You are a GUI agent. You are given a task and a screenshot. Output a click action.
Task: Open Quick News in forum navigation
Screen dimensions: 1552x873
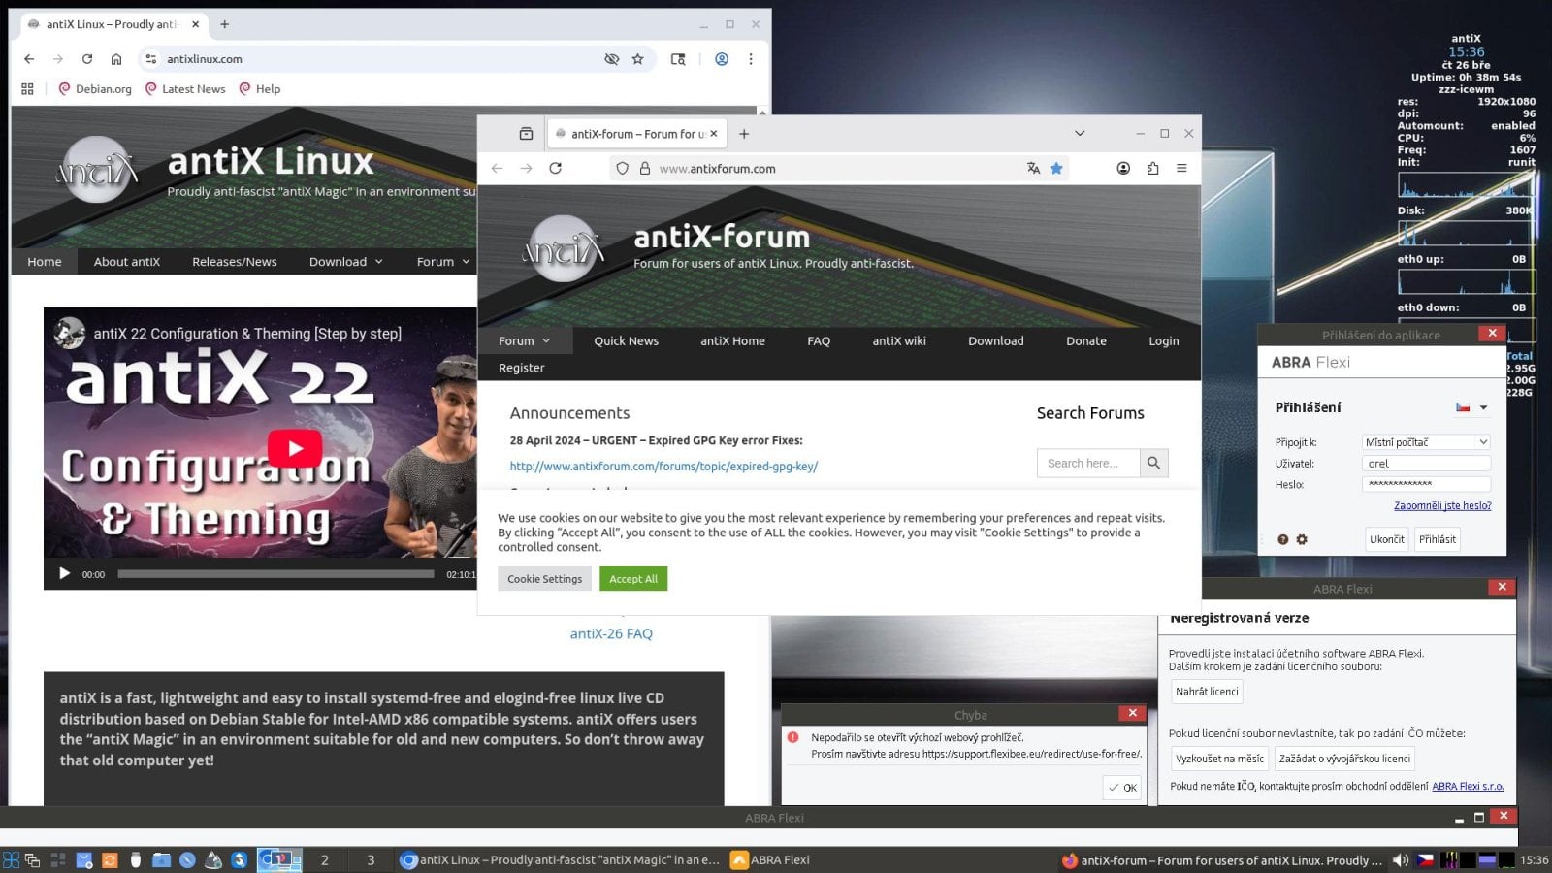point(626,340)
